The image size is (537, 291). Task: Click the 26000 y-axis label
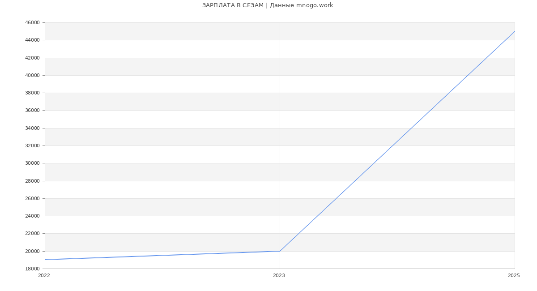[32, 199]
